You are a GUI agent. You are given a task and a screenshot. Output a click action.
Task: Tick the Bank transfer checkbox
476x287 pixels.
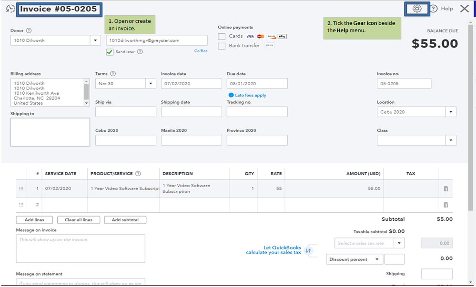click(x=222, y=46)
